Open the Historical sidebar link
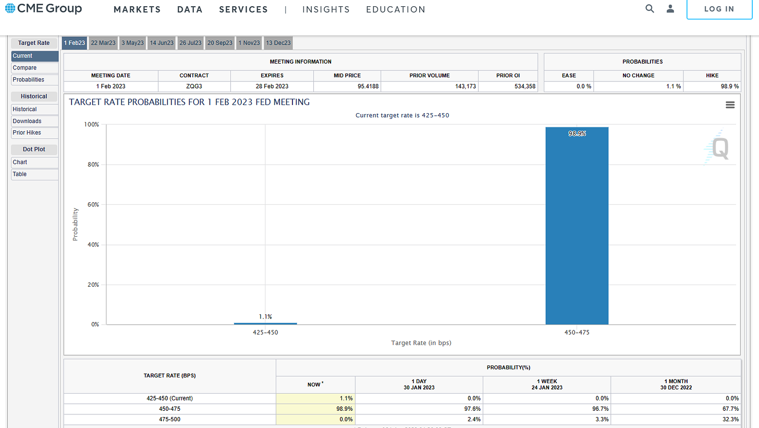This screenshot has width=759, height=428. click(x=35, y=109)
